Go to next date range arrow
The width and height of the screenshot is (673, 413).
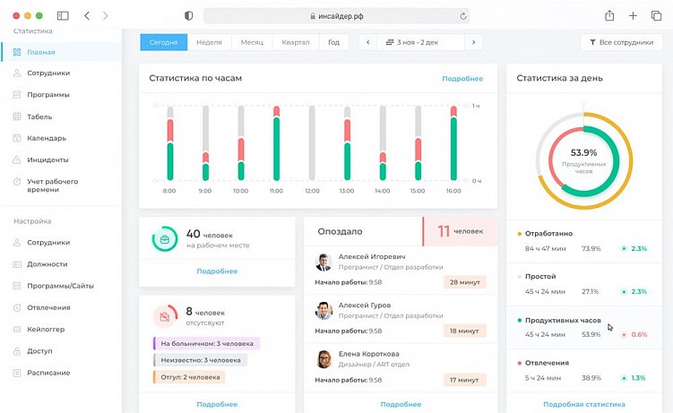[473, 42]
